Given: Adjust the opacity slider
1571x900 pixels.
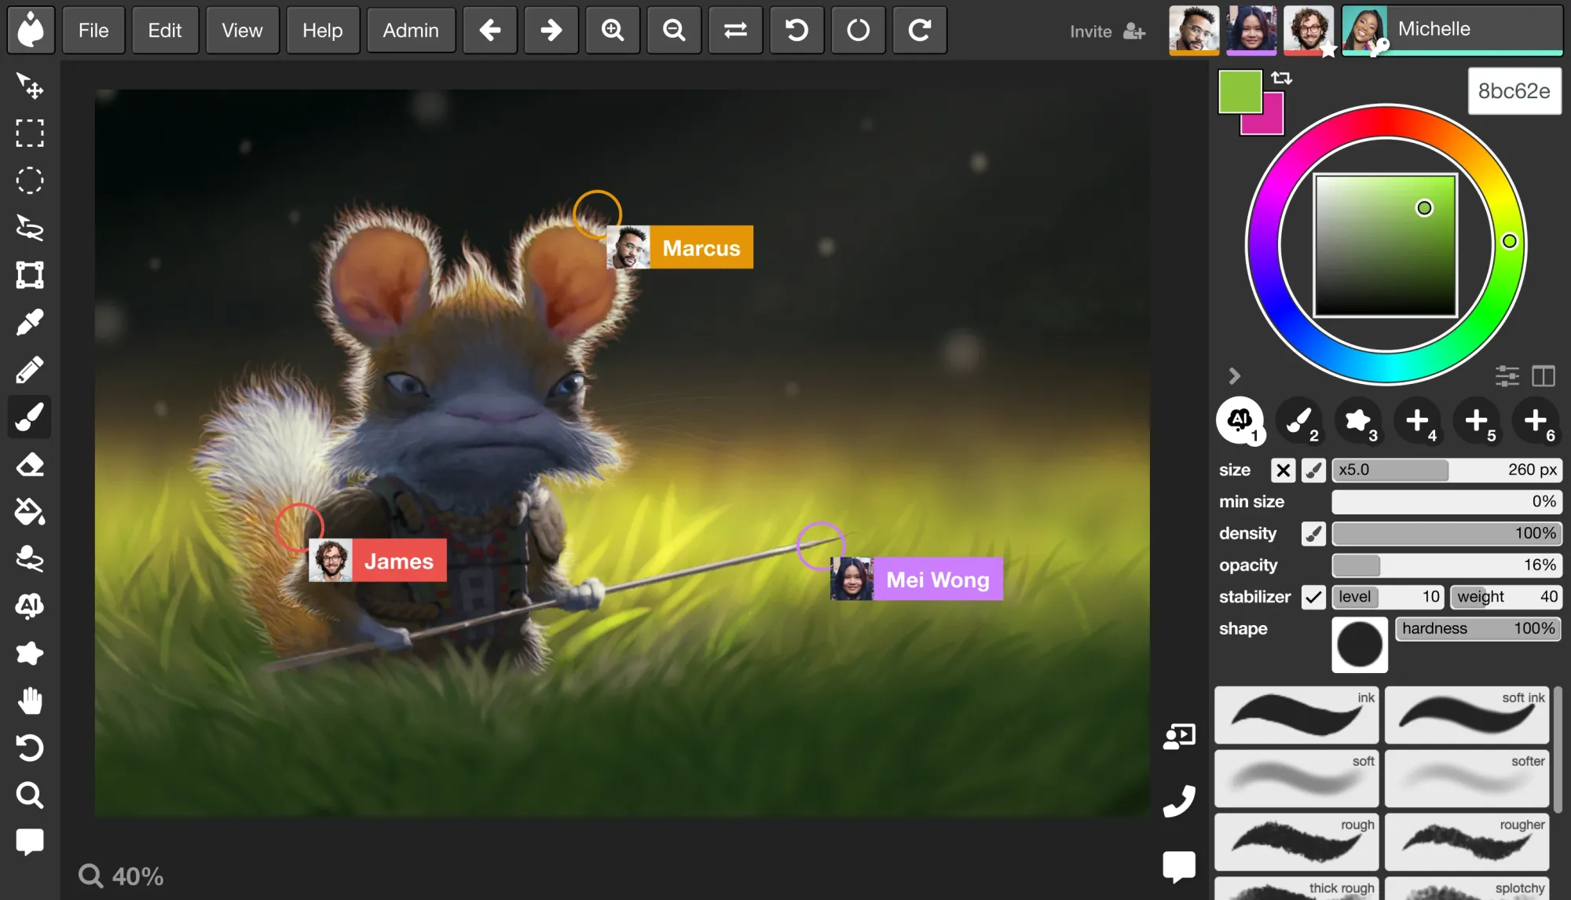Looking at the screenshot, I should (x=1446, y=565).
